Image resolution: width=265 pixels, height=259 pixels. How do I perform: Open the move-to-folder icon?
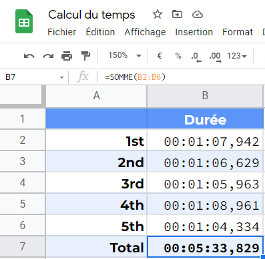tap(177, 15)
